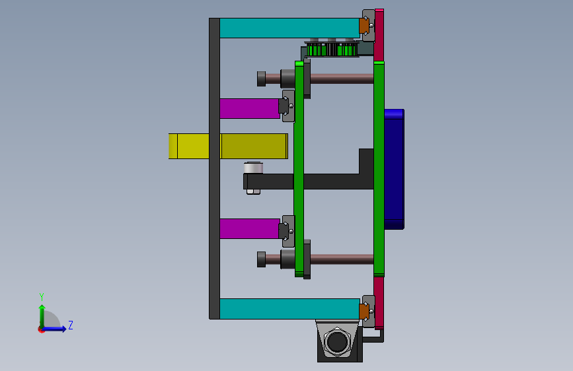Select the upper brown guide rod
Viewport: 573px width, 371px height.
coord(342,79)
